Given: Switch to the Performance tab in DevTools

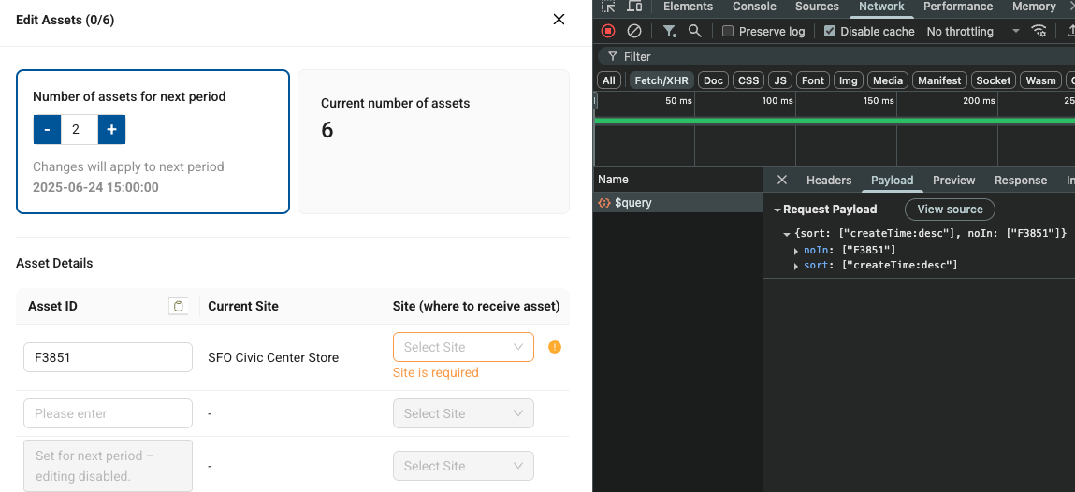Looking at the screenshot, I should 958,7.
